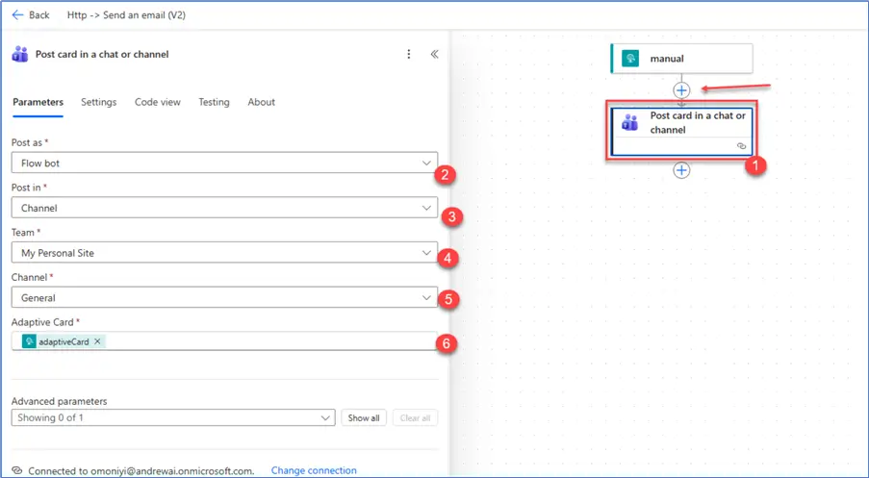Viewport: 869px width, 478px height.
Task: Select the manual trigger node
Action: tap(681, 58)
